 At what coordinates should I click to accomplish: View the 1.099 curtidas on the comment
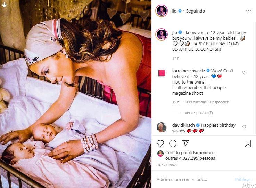(x=195, y=102)
